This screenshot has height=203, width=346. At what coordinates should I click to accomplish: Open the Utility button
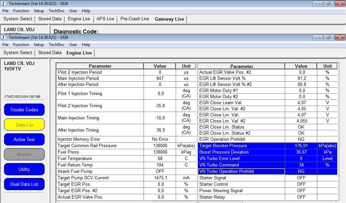tap(24, 170)
